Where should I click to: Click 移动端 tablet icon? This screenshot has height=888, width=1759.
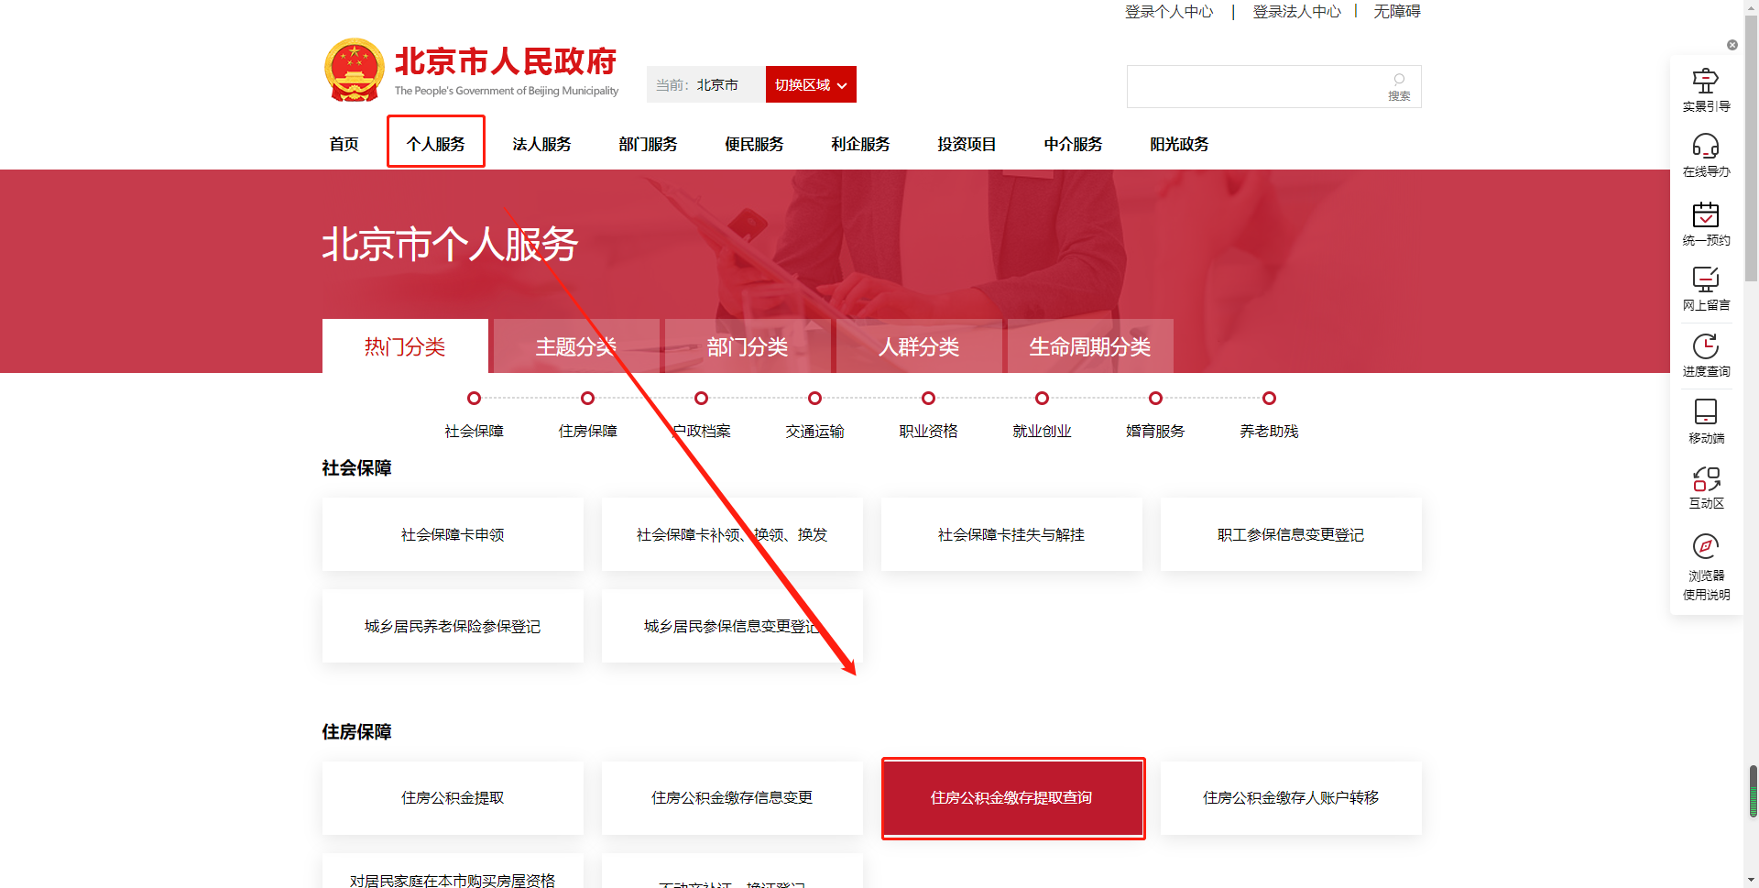(1705, 411)
